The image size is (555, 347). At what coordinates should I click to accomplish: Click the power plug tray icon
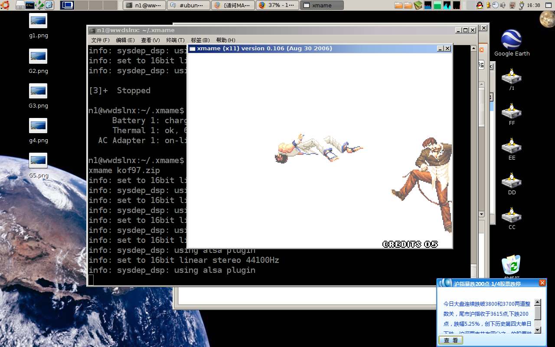pyautogui.click(x=522, y=5)
